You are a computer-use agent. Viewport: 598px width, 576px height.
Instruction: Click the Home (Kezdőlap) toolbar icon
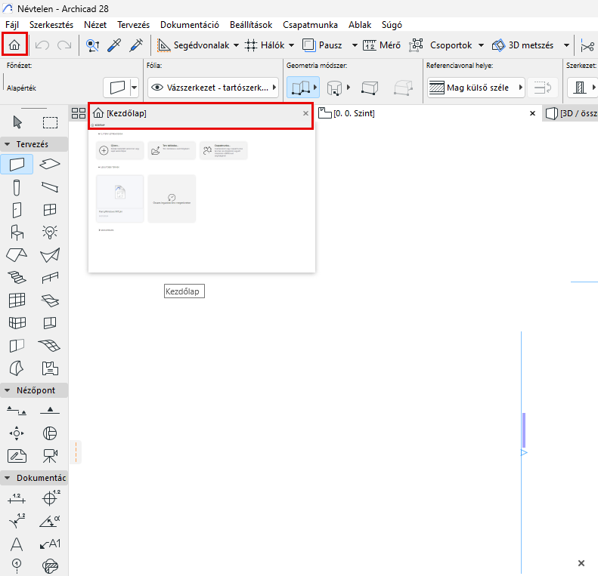pos(14,45)
